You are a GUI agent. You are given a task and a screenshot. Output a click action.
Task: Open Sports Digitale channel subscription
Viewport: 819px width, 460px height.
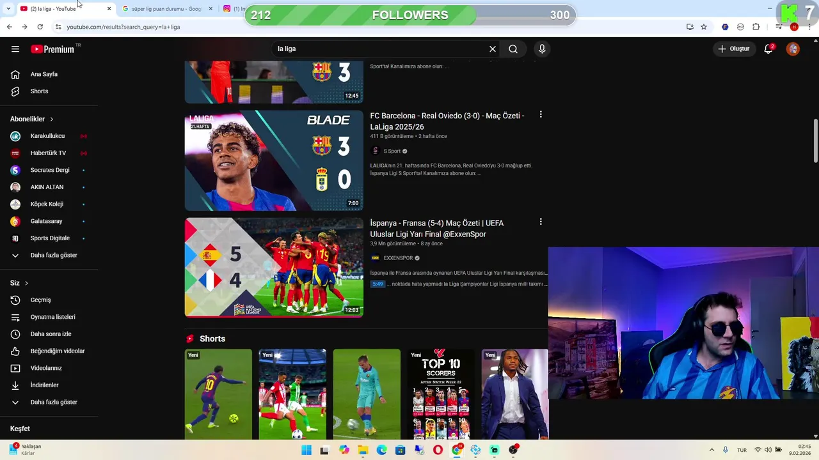[49, 238]
